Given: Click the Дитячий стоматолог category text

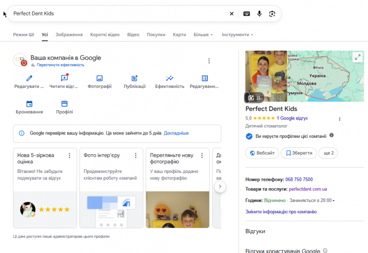Looking at the screenshot, I should tap(267, 126).
